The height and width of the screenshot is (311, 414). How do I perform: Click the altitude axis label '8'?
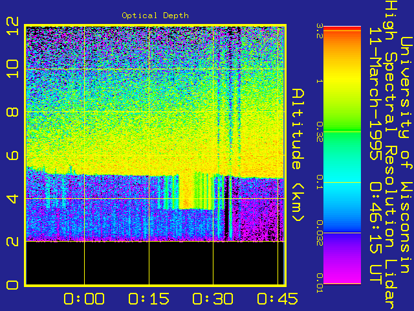click(x=12, y=112)
